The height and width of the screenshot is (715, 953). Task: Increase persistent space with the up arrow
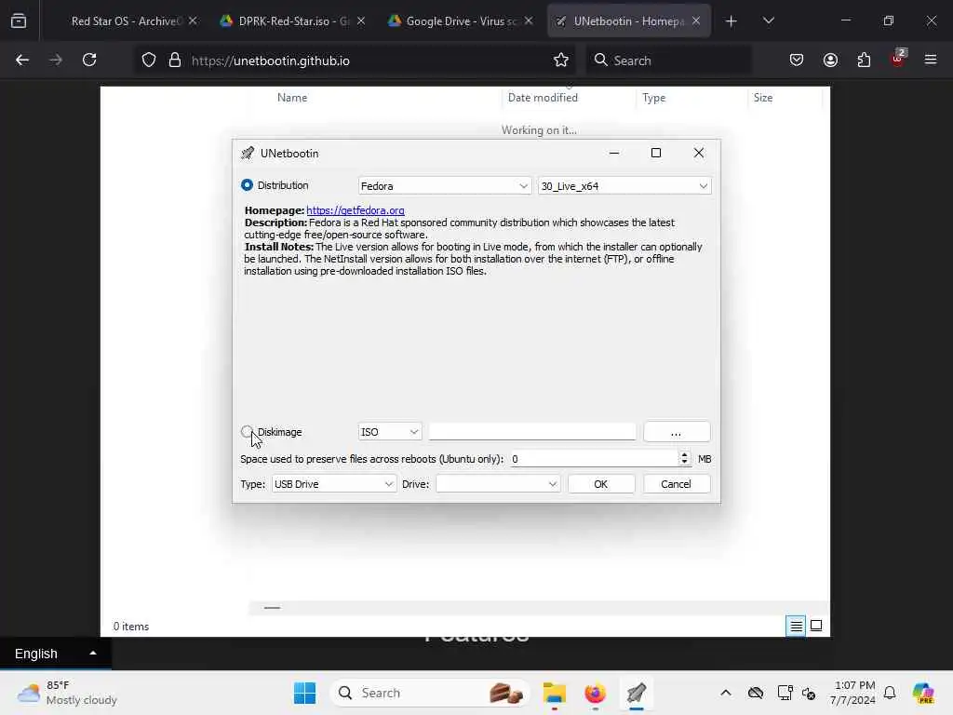(x=684, y=454)
